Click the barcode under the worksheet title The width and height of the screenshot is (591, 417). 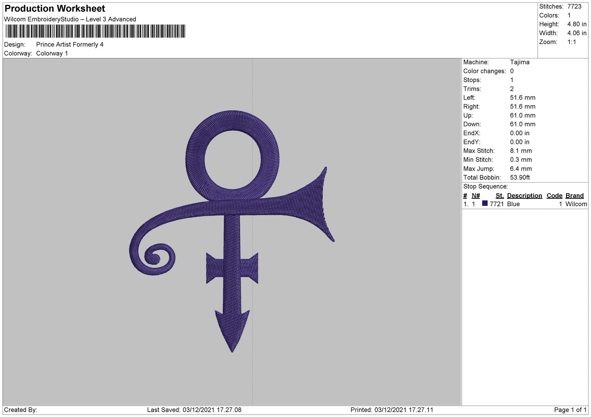[95, 31]
